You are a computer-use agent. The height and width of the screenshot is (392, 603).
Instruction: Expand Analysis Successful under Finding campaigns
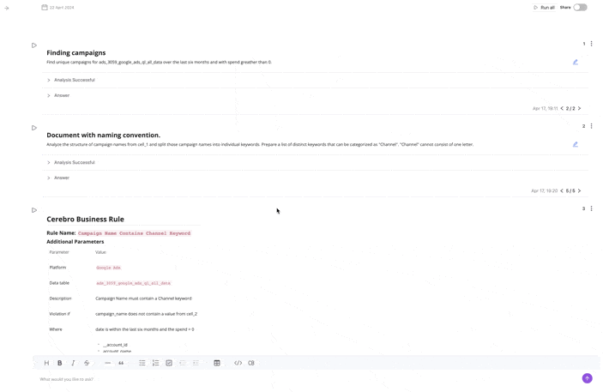[x=49, y=80]
